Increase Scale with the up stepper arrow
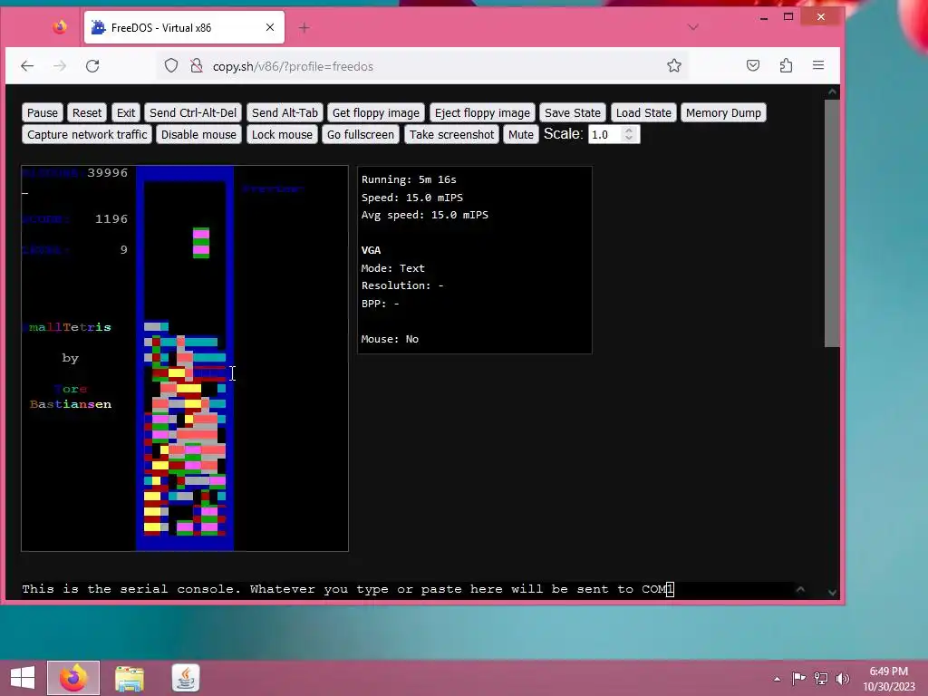Image resolution: width=928 pixels, height=696 pixels. (x=629, y=130)
